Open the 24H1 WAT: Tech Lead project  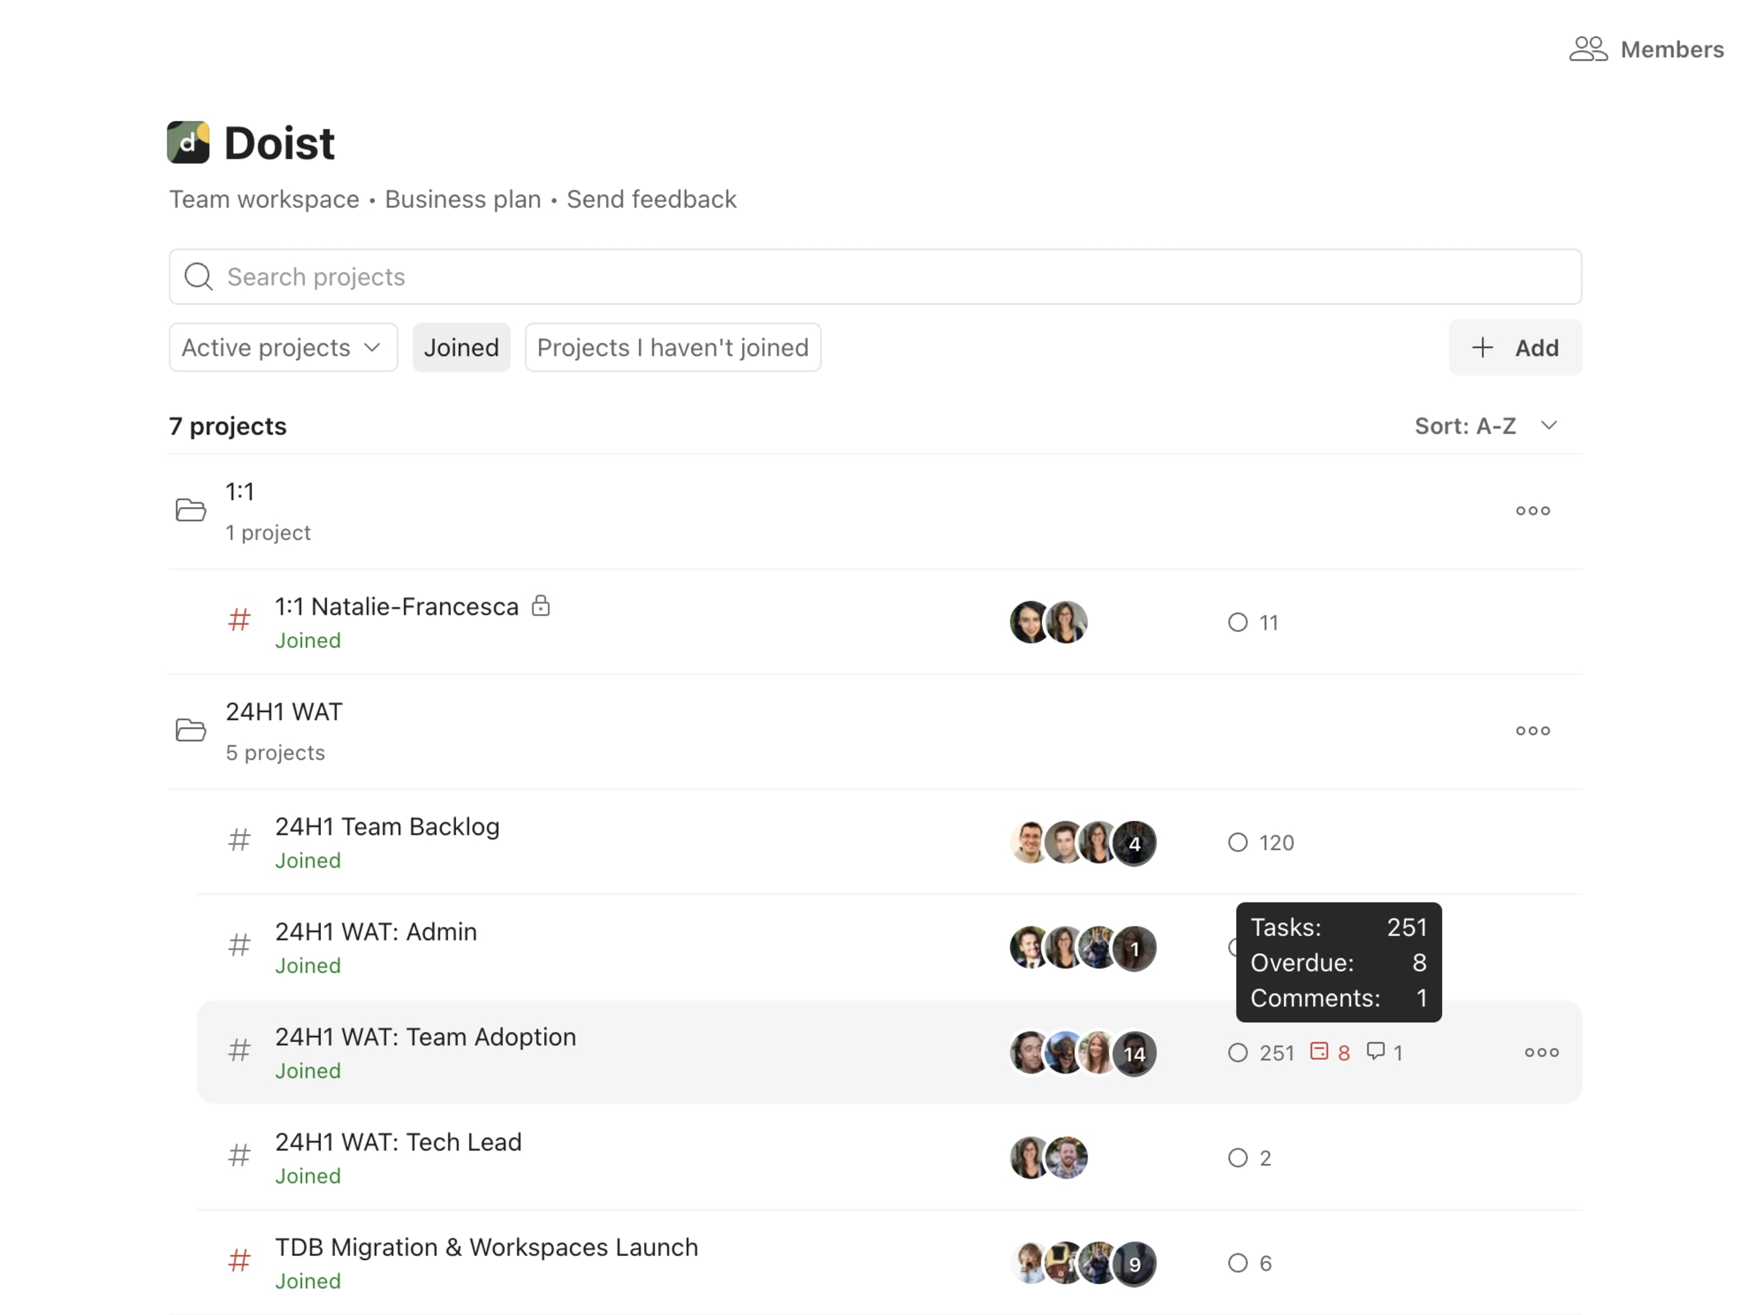tap(399, 1142)
